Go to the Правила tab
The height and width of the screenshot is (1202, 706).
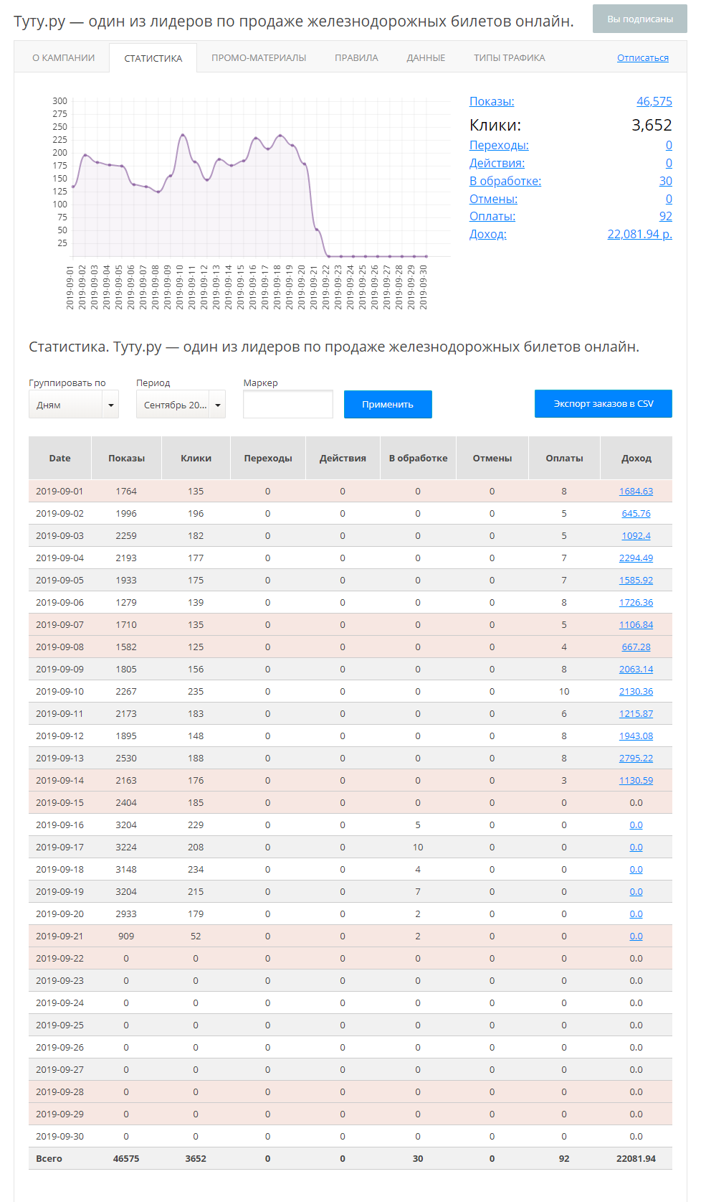point(356,57)
